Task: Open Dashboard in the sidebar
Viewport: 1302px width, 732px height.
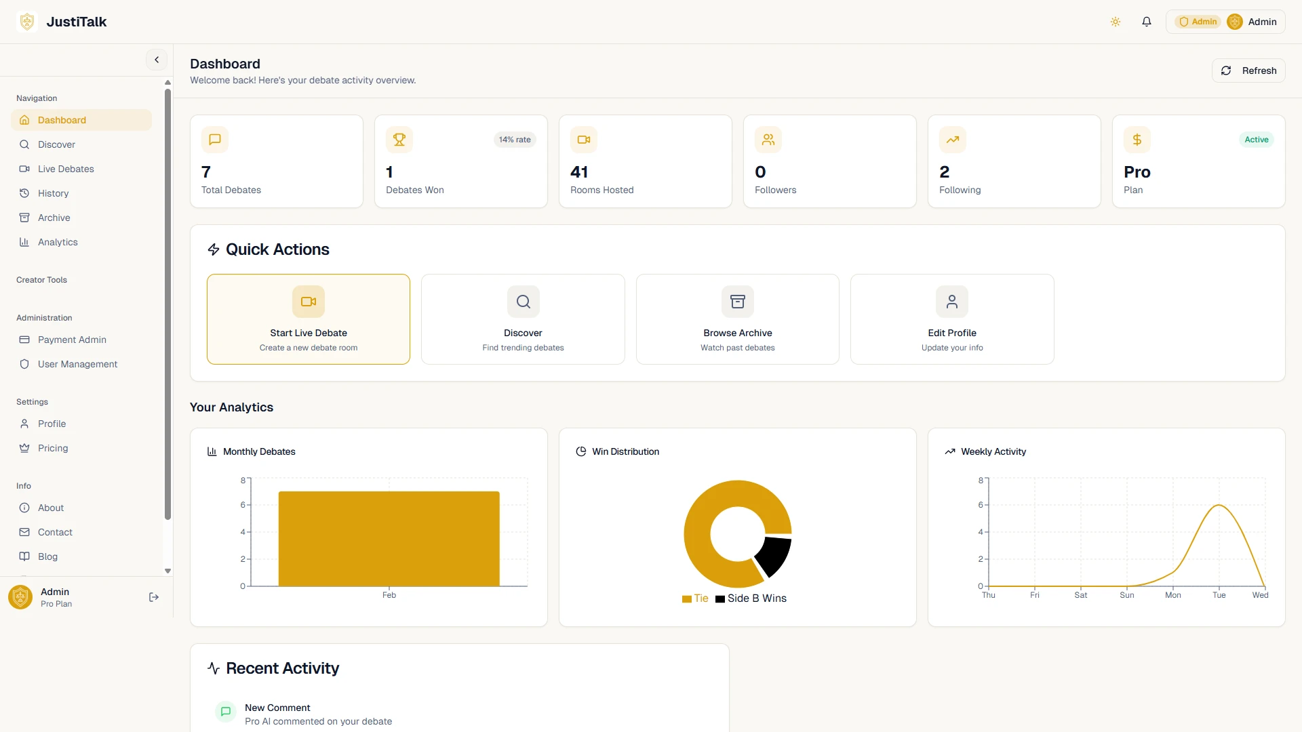Action: pos(81,120)
